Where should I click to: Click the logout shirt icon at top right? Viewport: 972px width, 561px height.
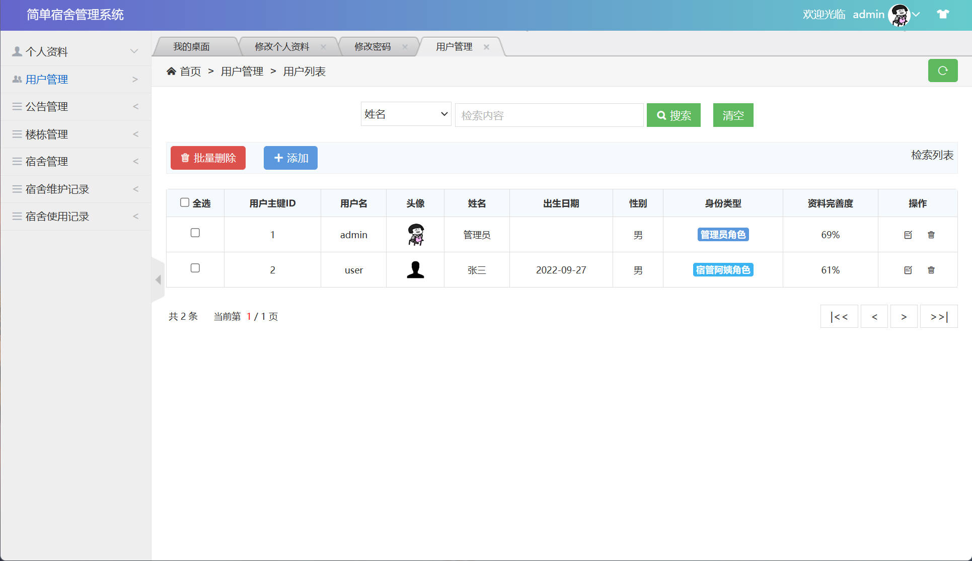pyautogui.click(x=942, y=14)
